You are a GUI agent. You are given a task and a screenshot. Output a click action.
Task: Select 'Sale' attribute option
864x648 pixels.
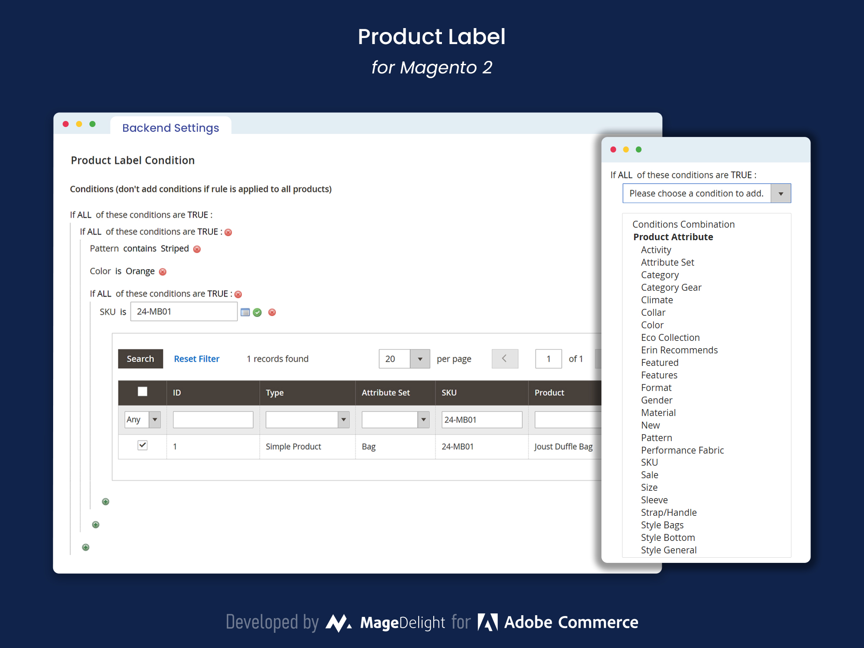[x=649, y=475]
